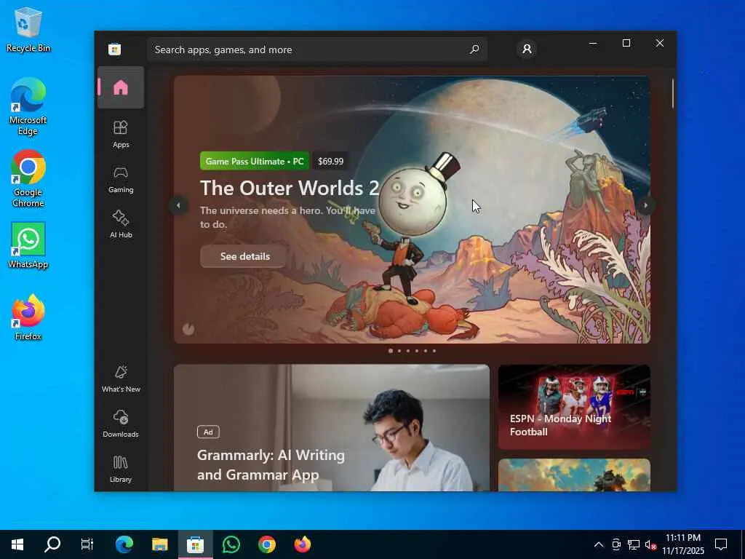Click the $69.99 price tag
Viewport: 745px width, 559px height.
click(x=331, y=161)
